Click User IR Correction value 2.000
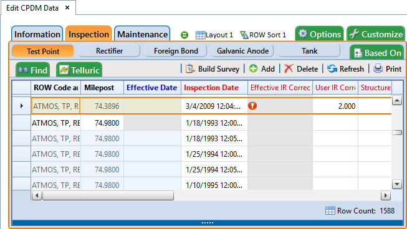The width and height of the screenshot is (407, 229). [335, 106]
